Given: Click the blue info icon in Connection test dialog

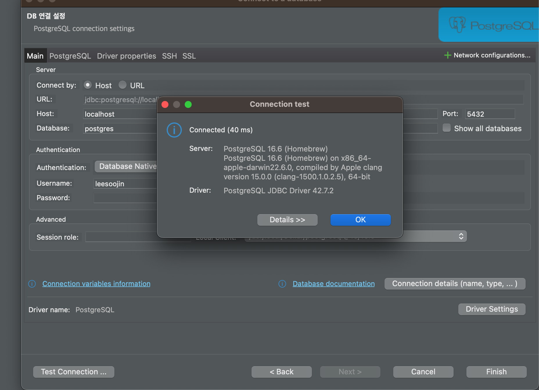Looking at the screenshot, I should coord(174,130).
